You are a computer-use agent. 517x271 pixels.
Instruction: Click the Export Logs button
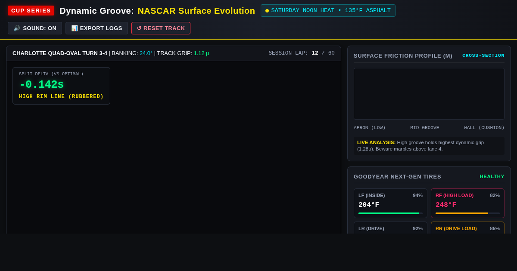[97, 28]
